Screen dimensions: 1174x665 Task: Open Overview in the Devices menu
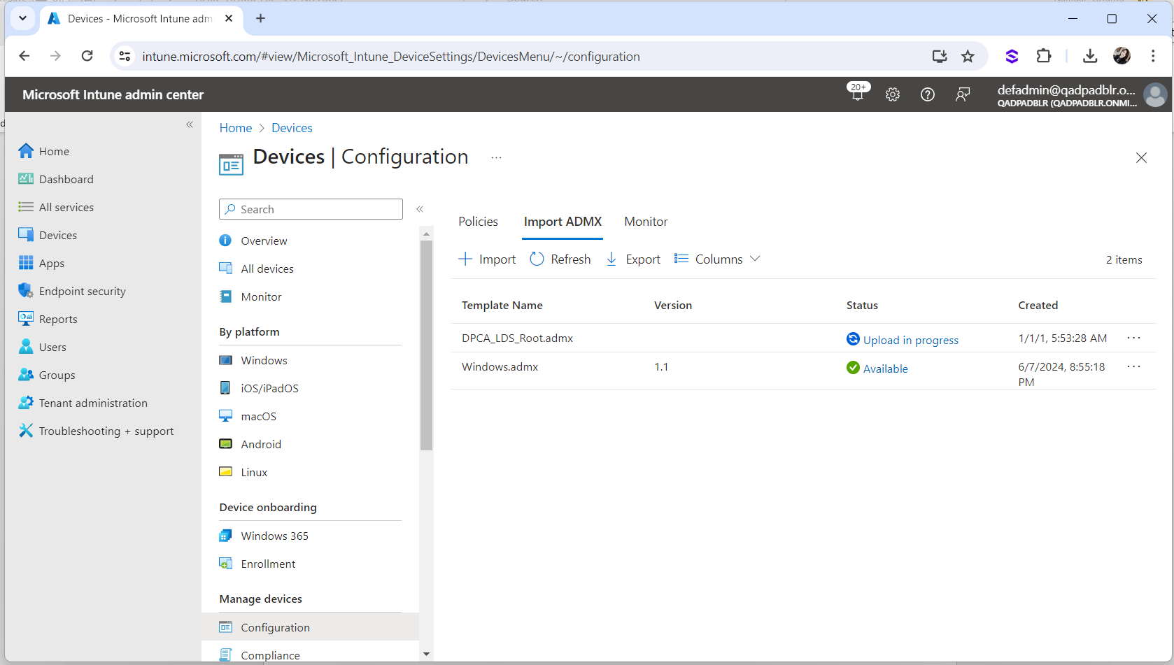[x=264, y=241]
